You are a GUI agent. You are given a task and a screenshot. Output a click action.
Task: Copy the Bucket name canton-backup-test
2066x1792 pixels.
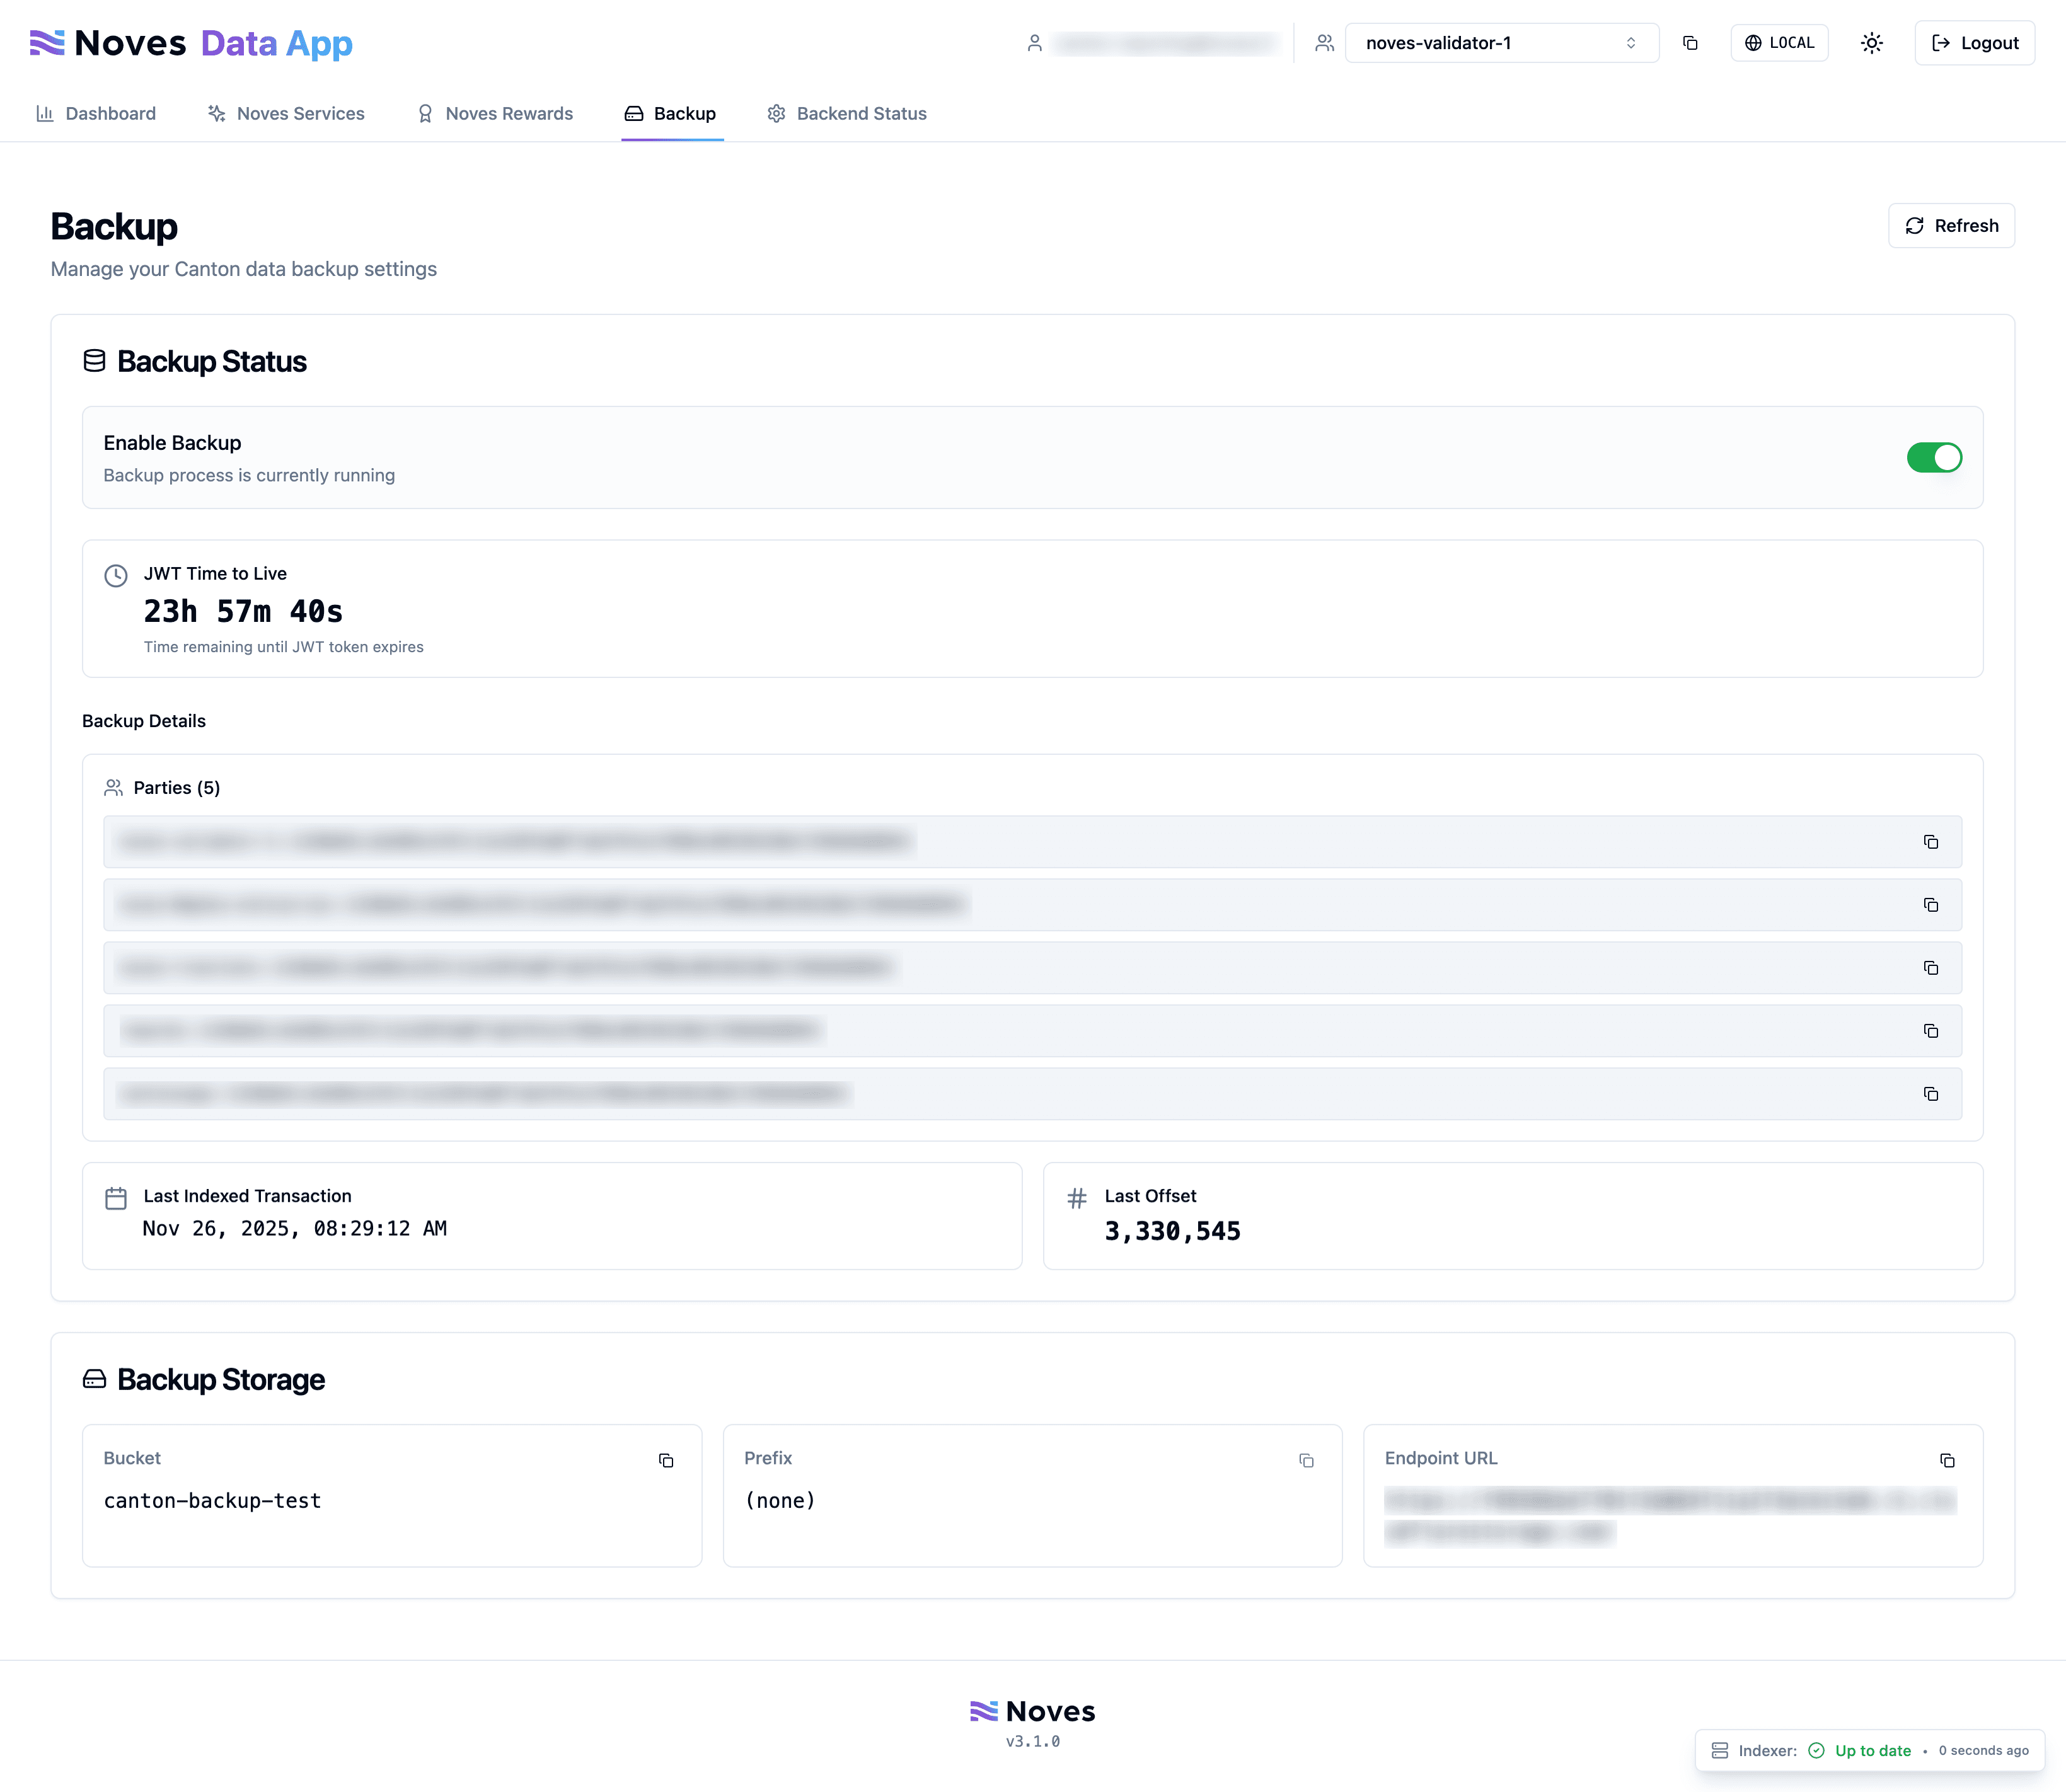tap(666, 1461)
